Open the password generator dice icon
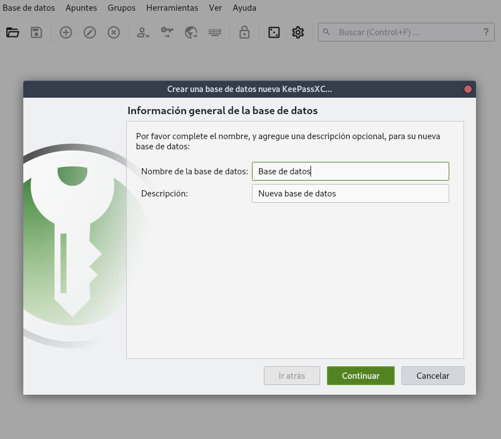 (x=274, y=32)
